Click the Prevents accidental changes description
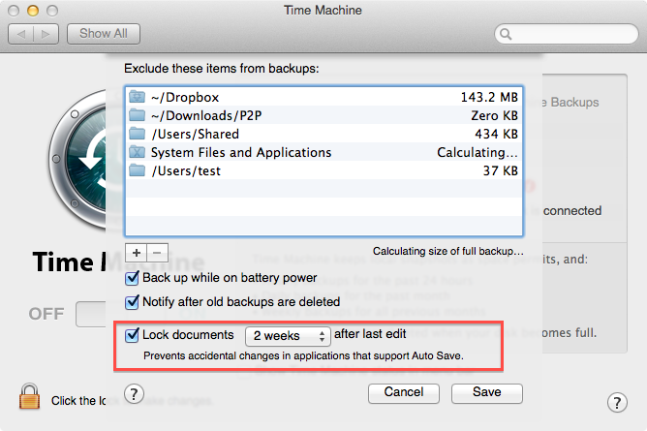The height and width of the screenshot is (431, 647). [303, 355]
